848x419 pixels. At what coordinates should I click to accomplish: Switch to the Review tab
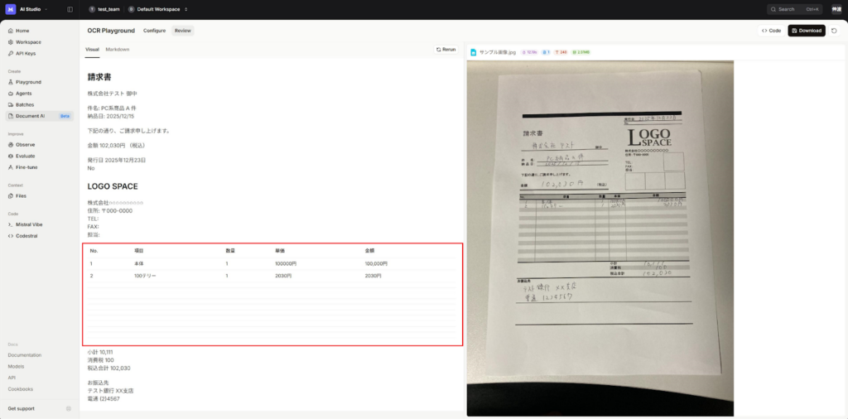coord(183,31)
